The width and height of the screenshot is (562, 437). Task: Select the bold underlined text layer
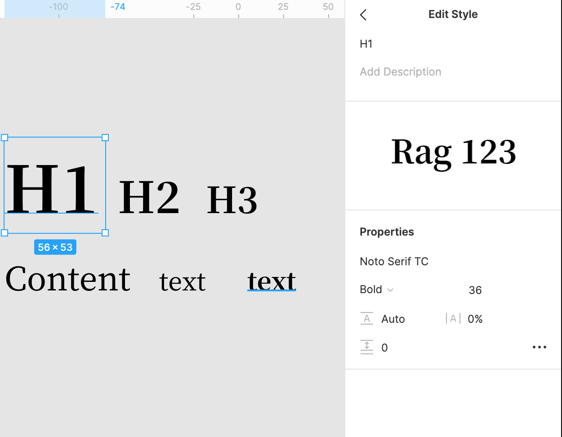coord(272,281)
